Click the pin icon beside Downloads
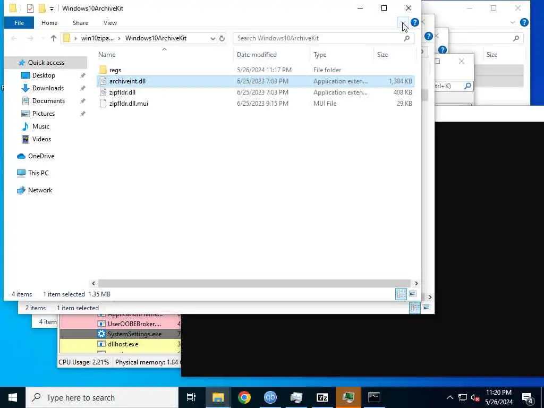The width and height of the screenshot is (544, 408). pos(82,88)
